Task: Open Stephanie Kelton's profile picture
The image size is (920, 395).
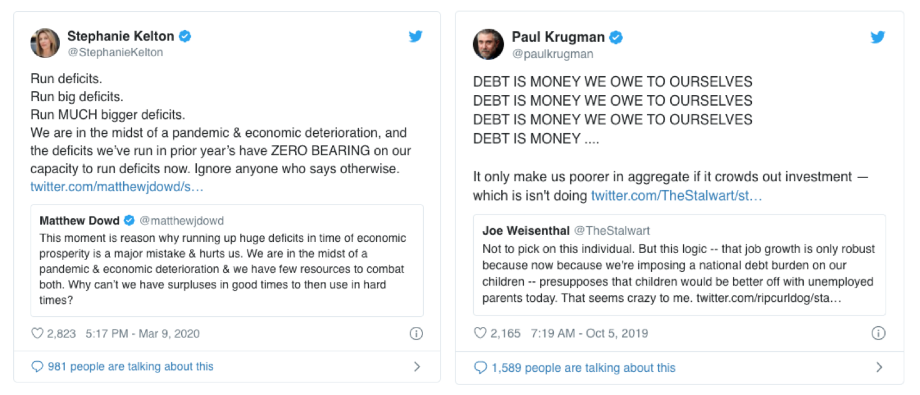Action: tap(45, 43)
